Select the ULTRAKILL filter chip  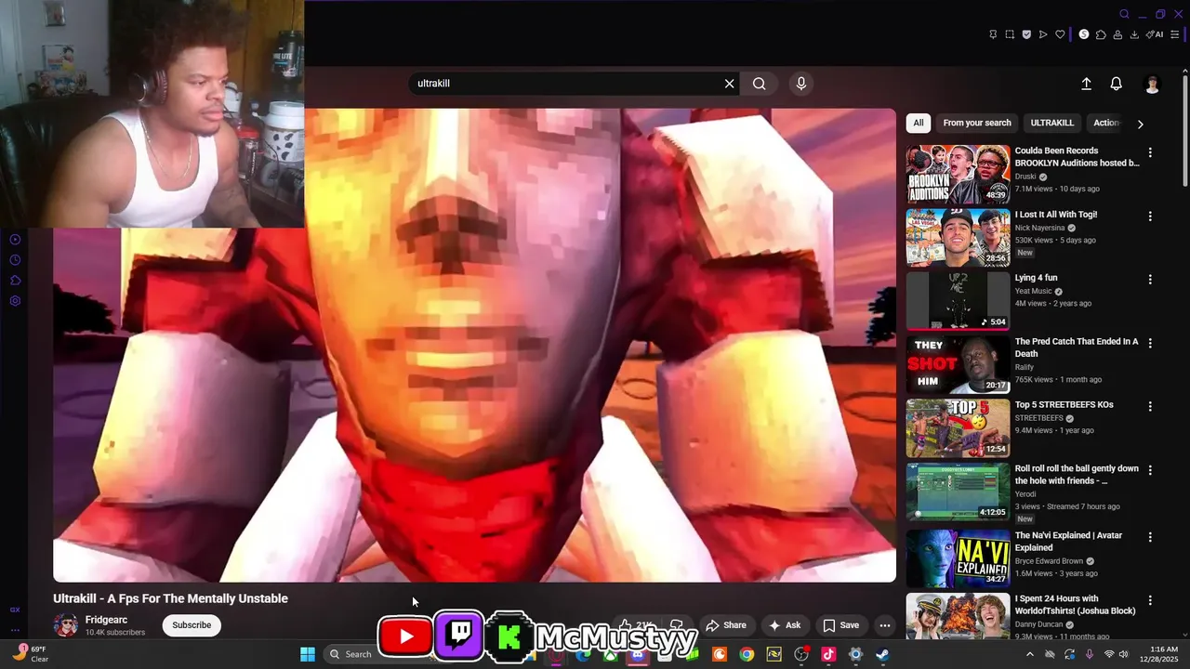point(1052,123)
